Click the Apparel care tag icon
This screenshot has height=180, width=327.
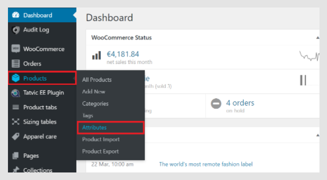[x=15, y=137]
